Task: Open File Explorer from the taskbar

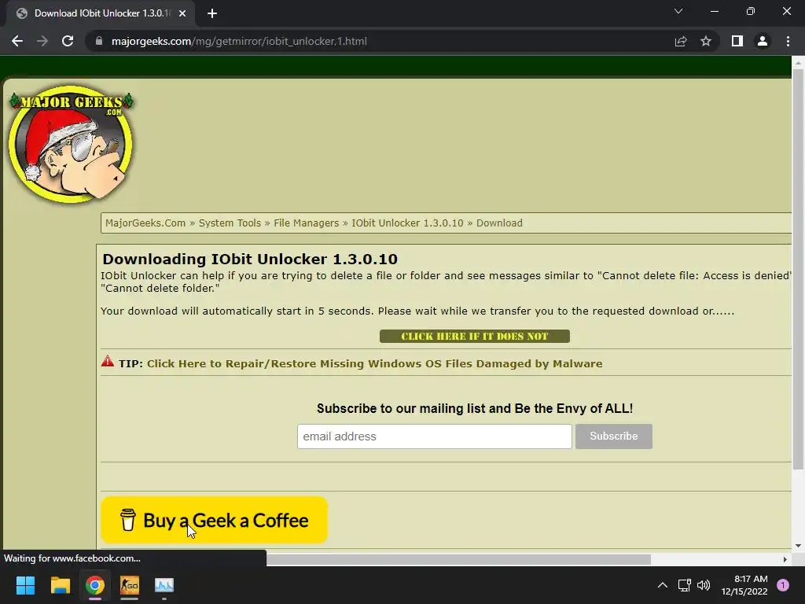Action: tap(60, 585)
